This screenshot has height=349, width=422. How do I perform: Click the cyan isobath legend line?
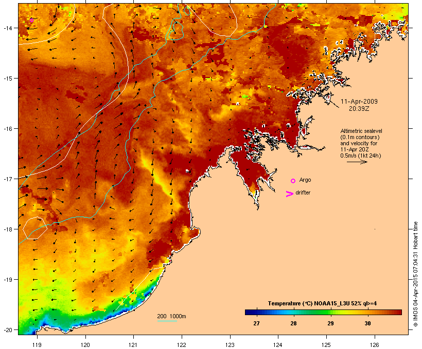tap(167, 321)
